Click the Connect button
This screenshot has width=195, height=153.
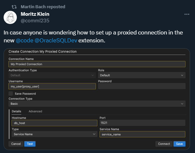pyautogui.click(x=164, y=144)
